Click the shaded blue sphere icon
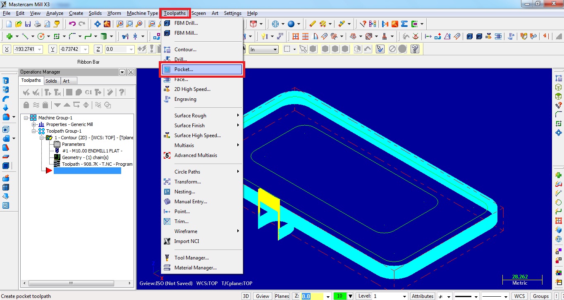The image size is (564, 300). pyautogui.click(x=291, y=24)
